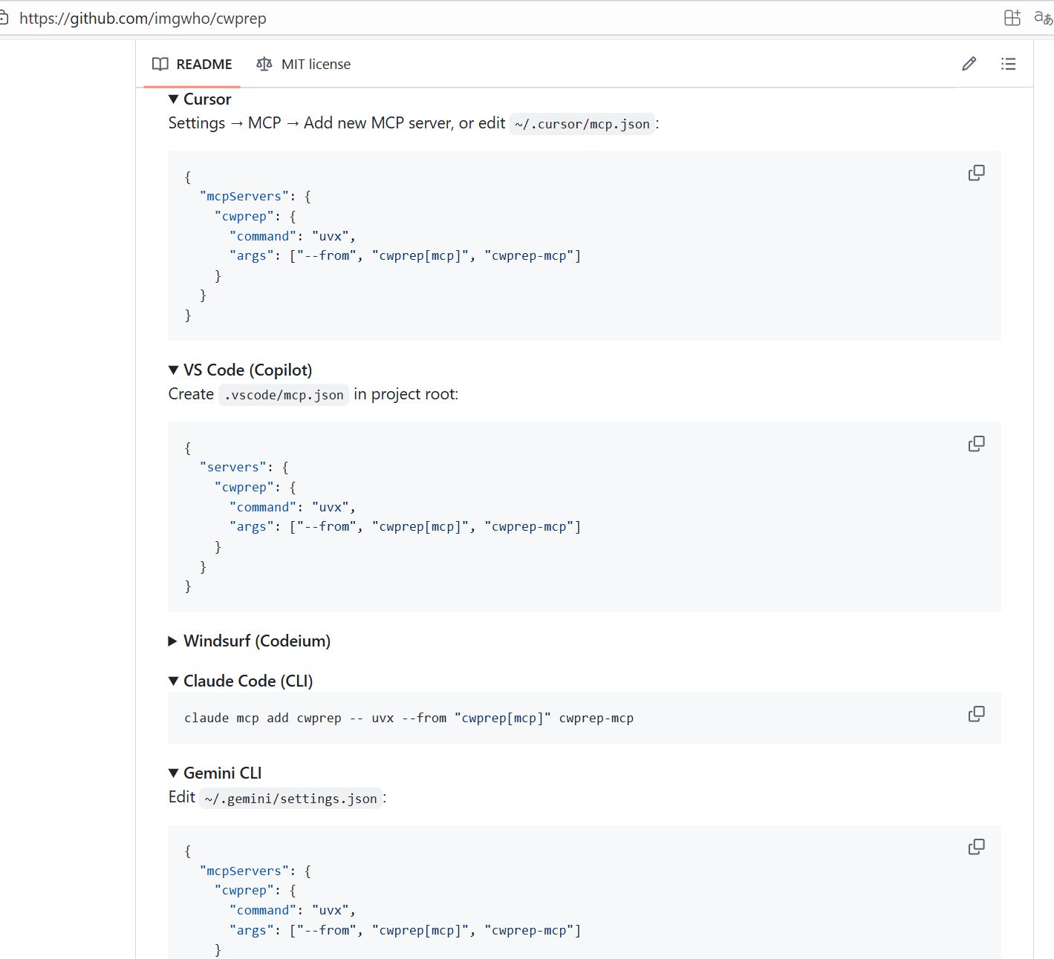The width and height of the screenshot is (1054, 959).
Task: Click the .vscode/mcp.json inline code
Action: tap(284, 395)
